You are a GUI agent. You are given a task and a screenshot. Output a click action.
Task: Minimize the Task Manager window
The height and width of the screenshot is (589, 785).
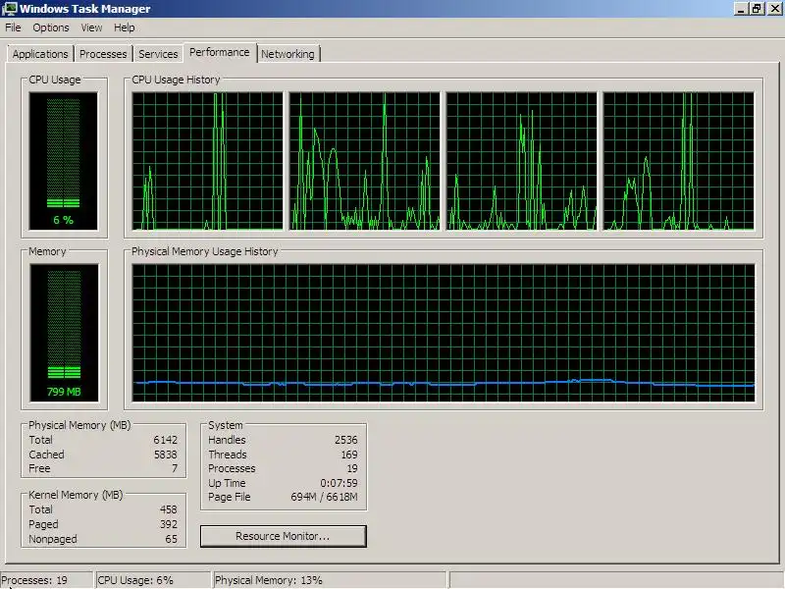(741, 9)
